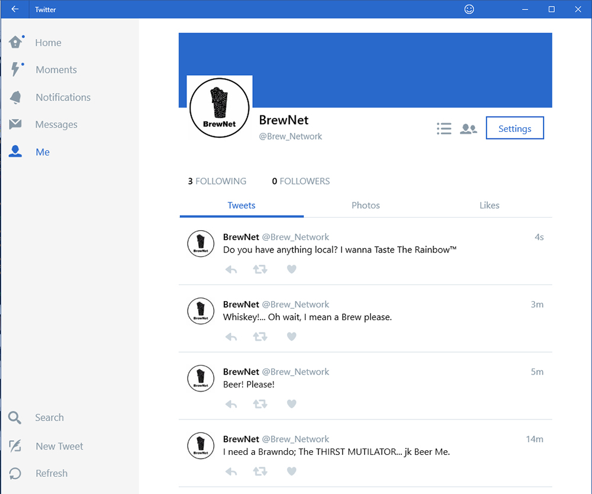Viewport: 592px width, 494px height.
Task: Click the 4s timestamp on first tweet
Action: point(539,237)
